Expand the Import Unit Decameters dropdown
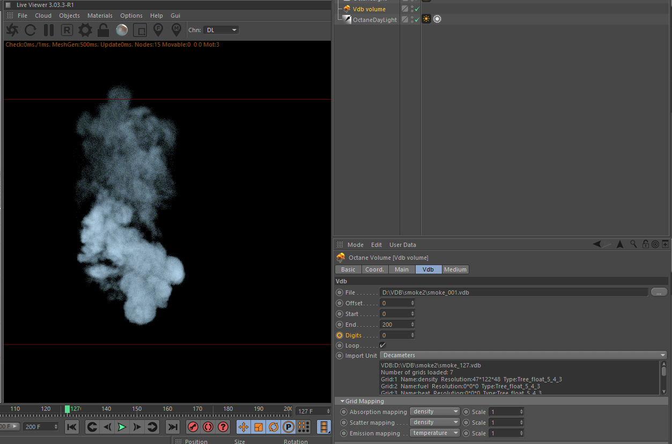This screenshot has height=444, width=672. 523,355
